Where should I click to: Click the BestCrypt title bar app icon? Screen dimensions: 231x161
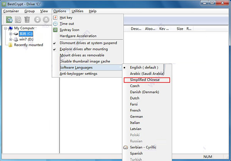click(x=4, y=4)
